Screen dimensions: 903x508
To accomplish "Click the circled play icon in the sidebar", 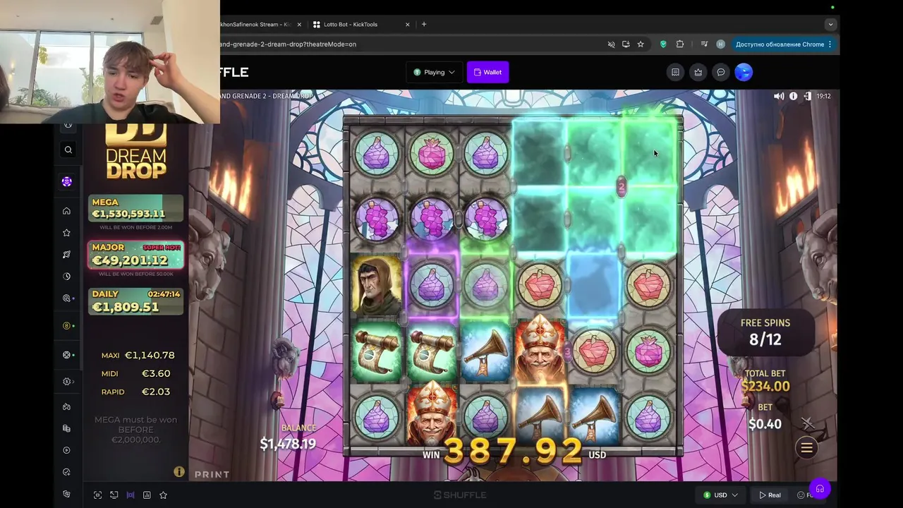I will coord(67,450).
